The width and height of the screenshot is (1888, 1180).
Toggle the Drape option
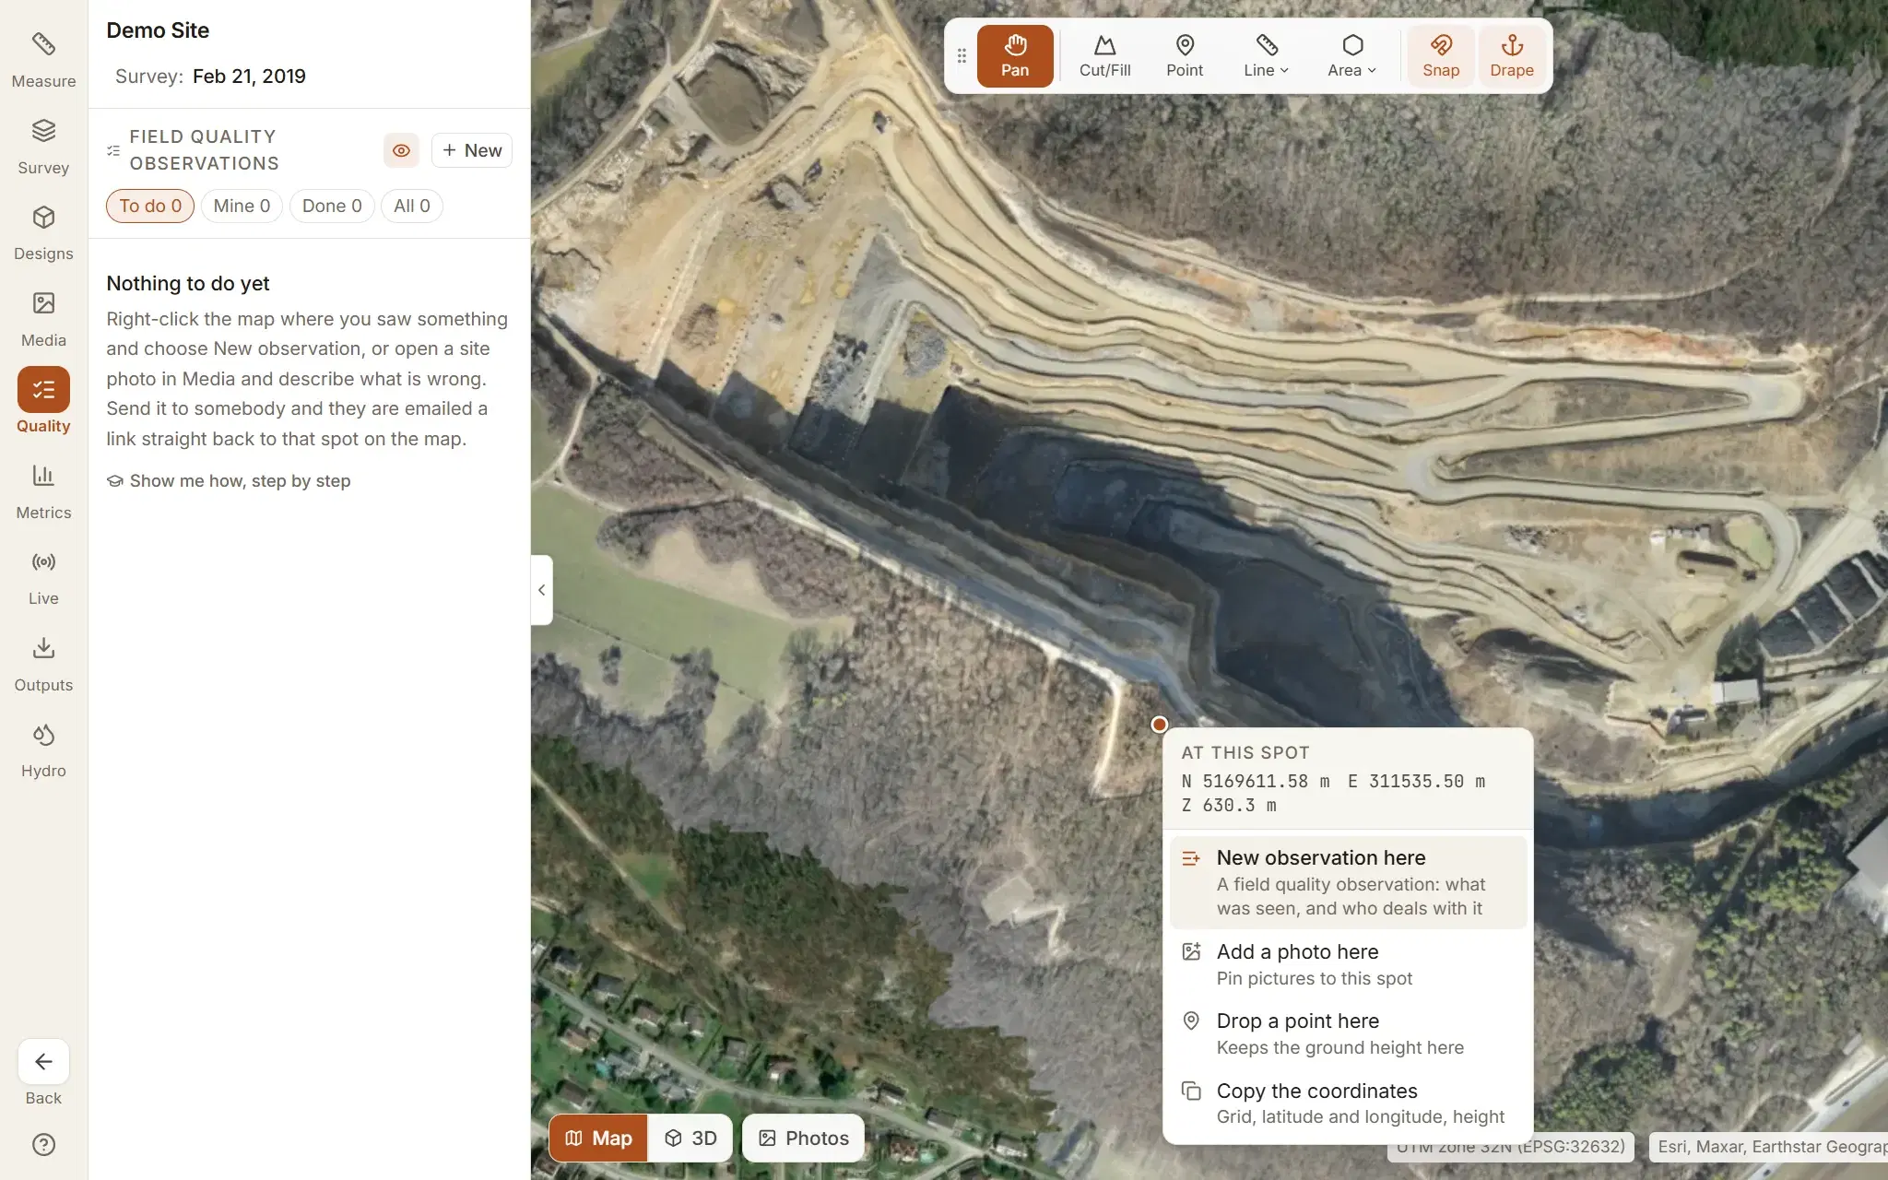click(x=1512, y=56)
